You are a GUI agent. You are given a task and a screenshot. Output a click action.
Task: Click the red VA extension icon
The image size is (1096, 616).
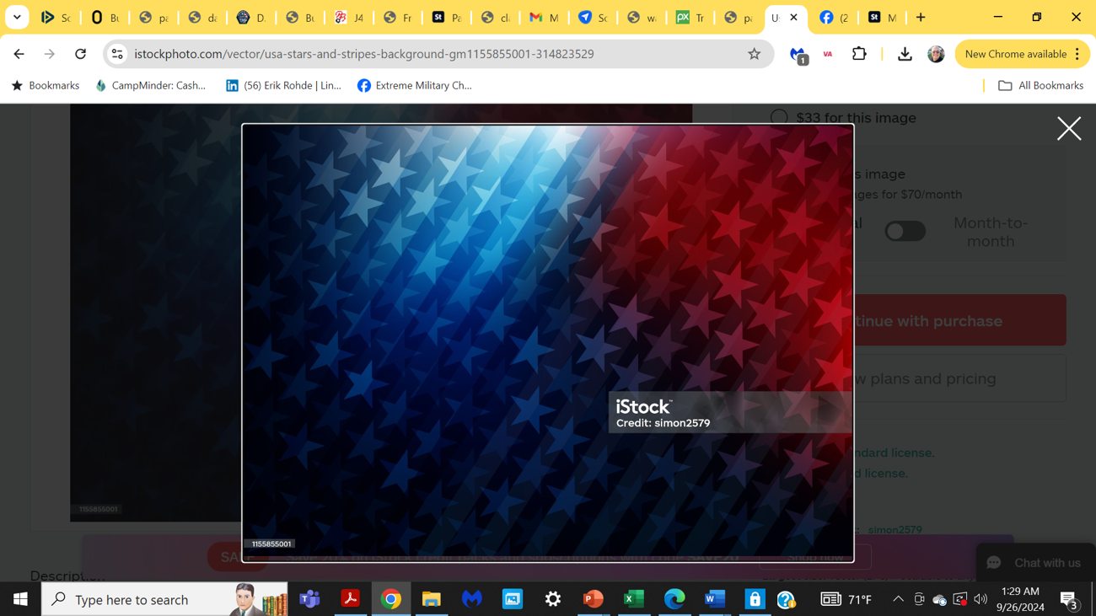tap(828, 54)
